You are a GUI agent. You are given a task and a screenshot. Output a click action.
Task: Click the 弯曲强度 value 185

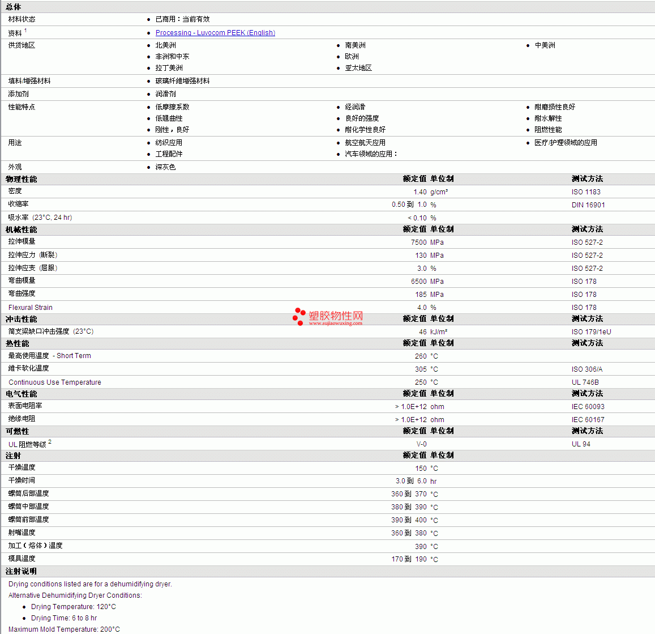pos(421,294)
